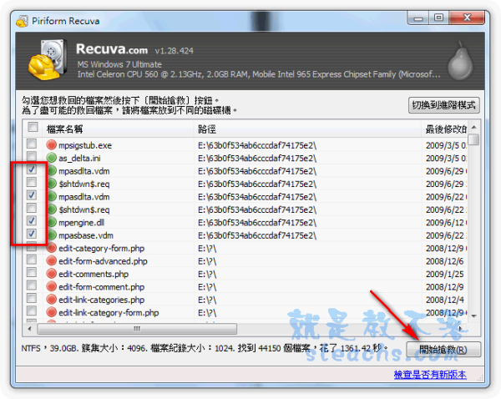This screenshot has width=501, height=399.
Task: Check the edit-link-category-form.php checkbox
Action: 32,311
